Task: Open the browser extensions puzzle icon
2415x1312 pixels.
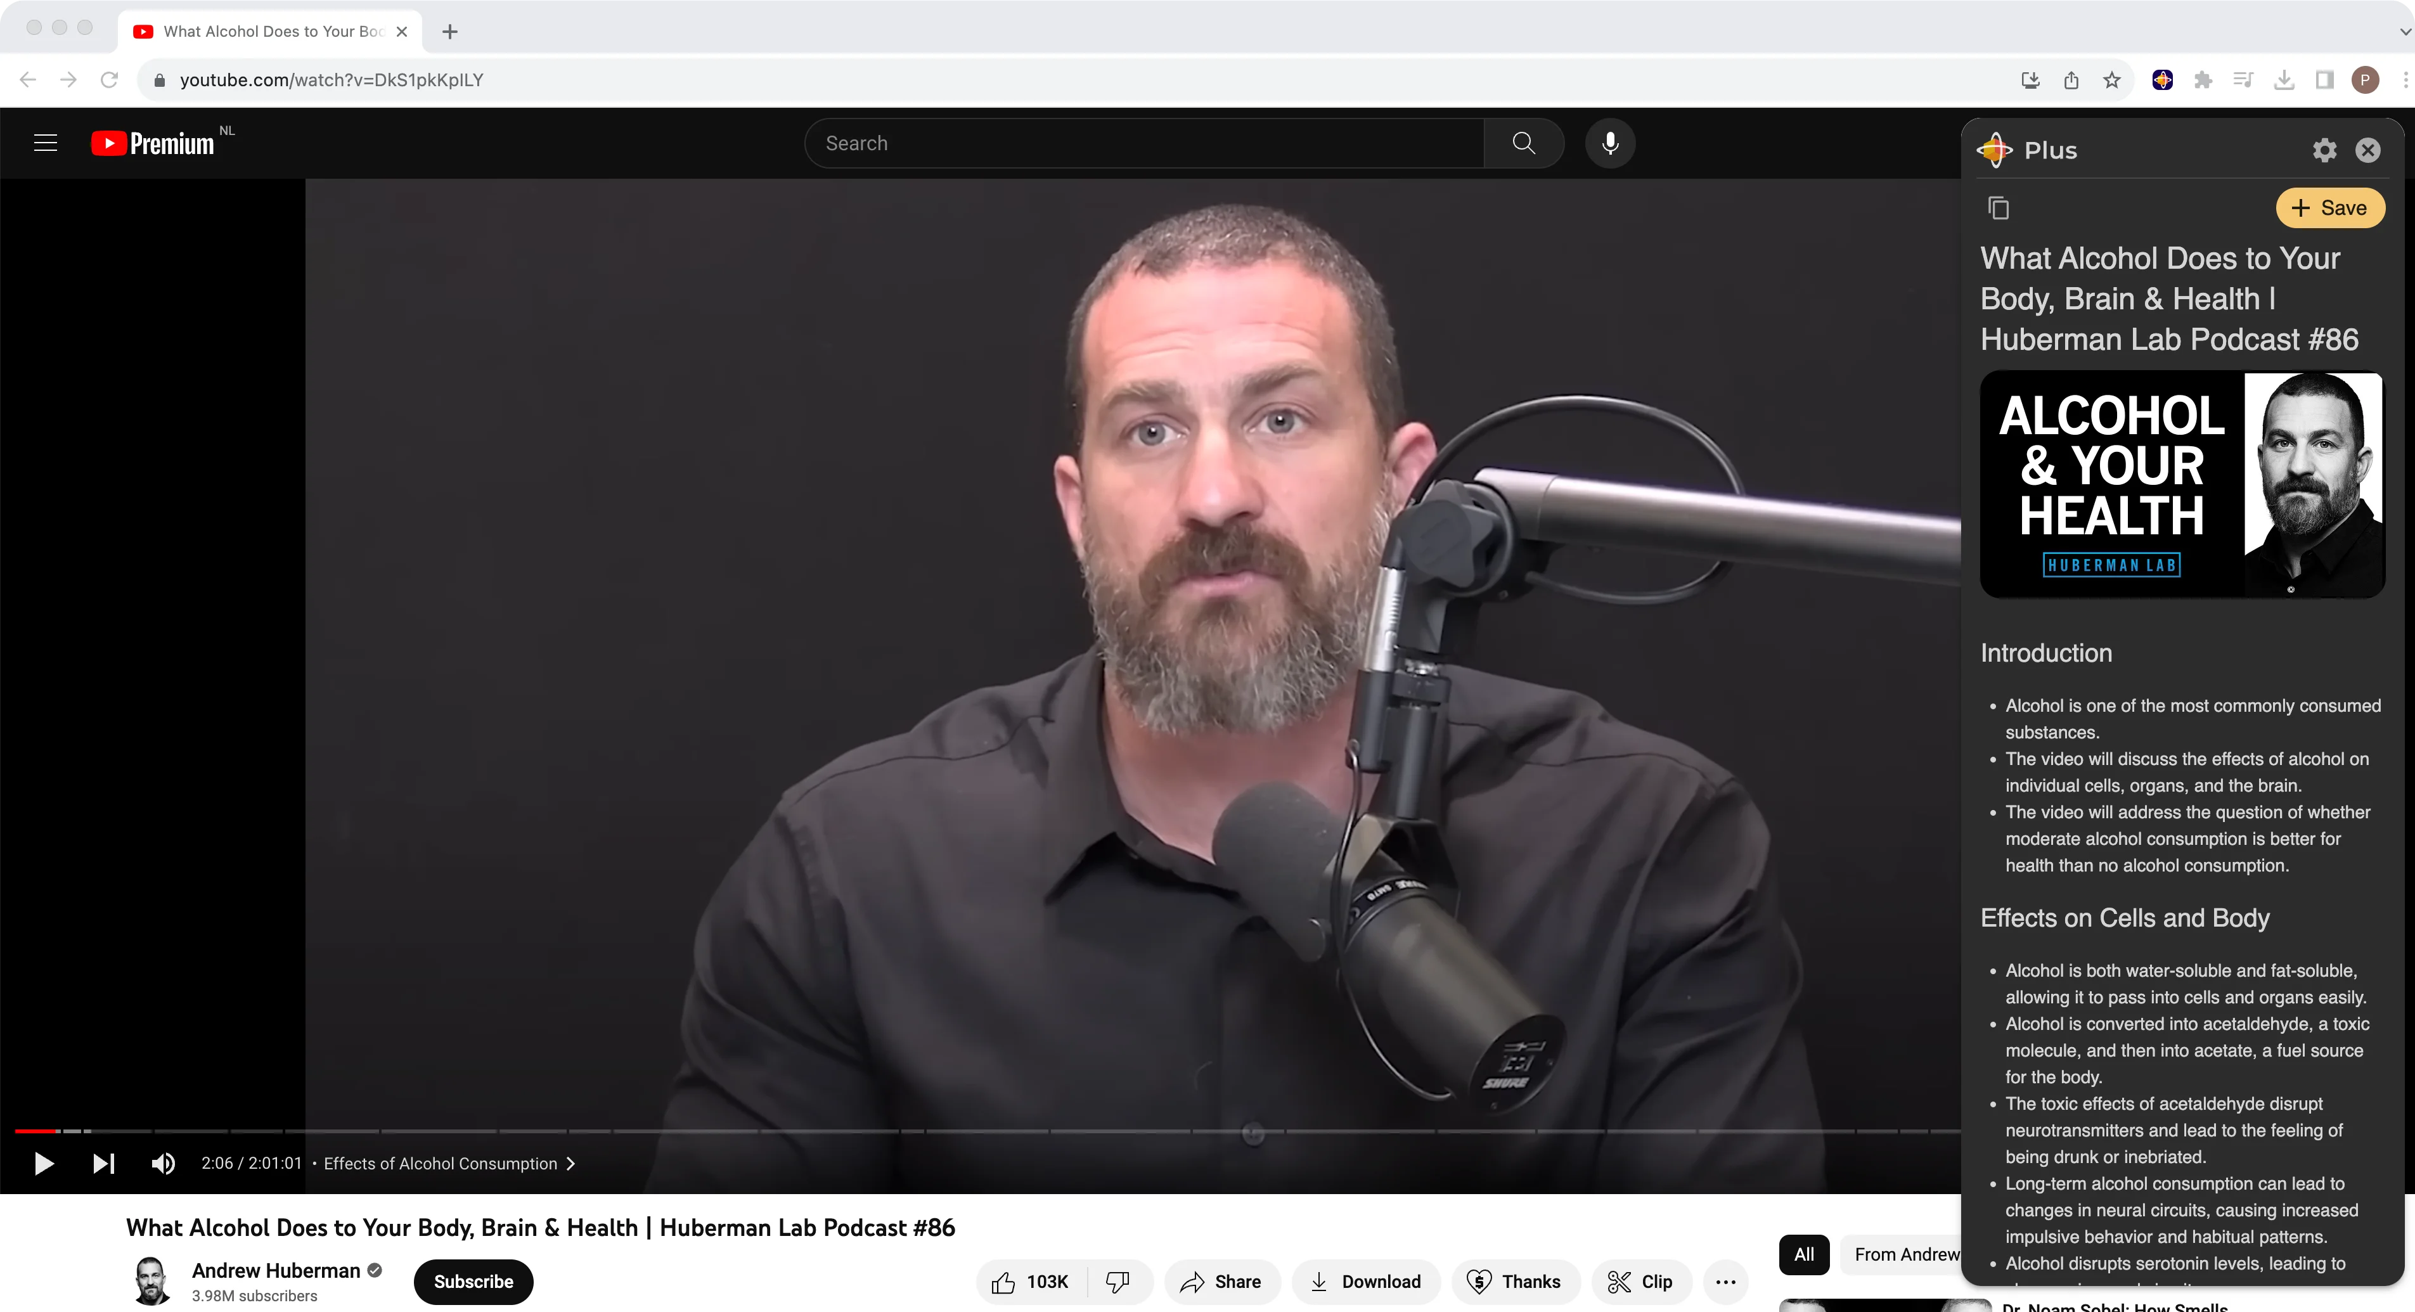Action: (x=2203, y=80)
